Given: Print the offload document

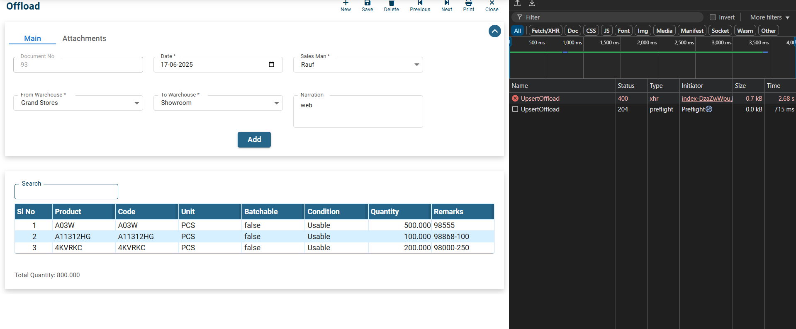Looking at the screenshot, I should 468,3.
